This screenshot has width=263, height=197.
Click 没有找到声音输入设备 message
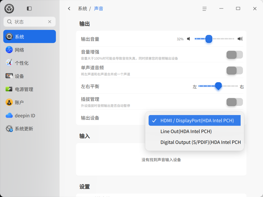(161, 160)
